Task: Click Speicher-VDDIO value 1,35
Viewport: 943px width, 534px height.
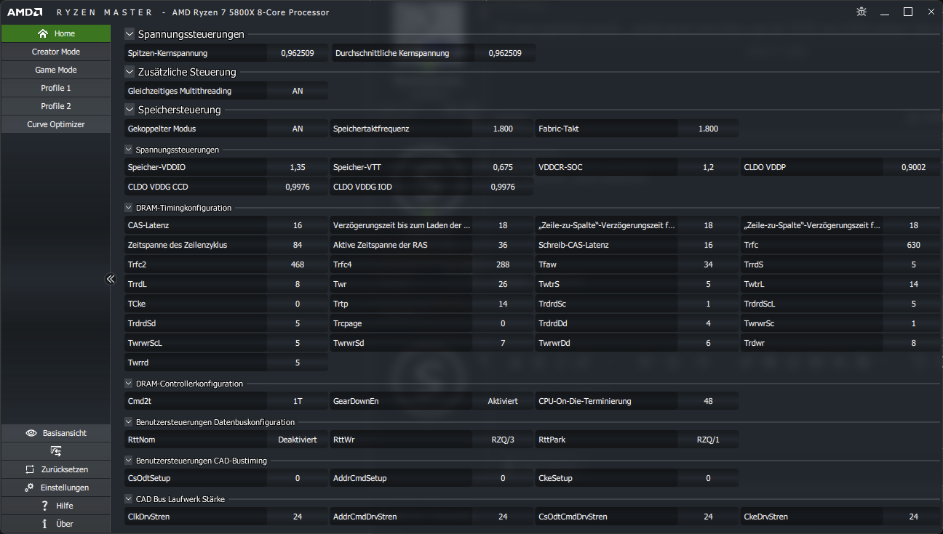Action: tap(298, 167)
